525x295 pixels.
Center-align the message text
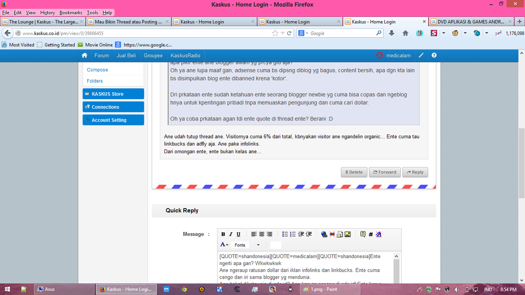[x=262, y=234]
